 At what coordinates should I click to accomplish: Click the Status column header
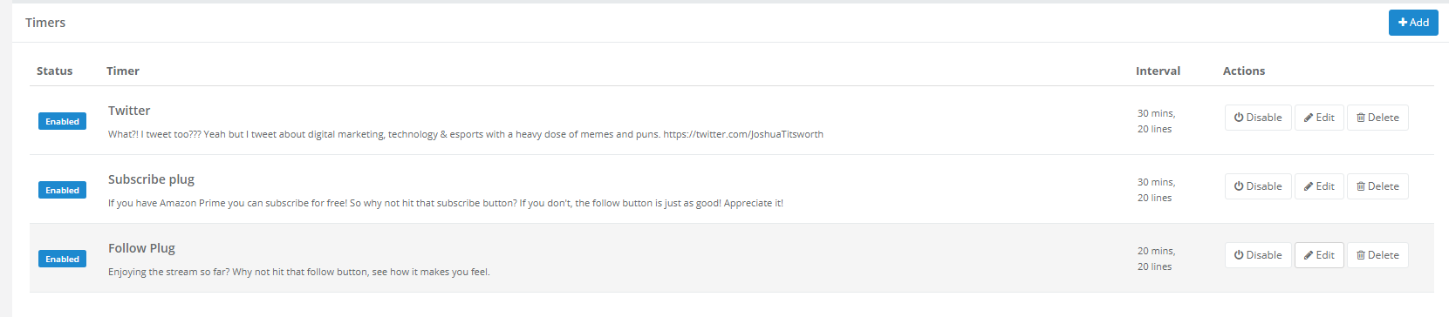pos(54,71)
